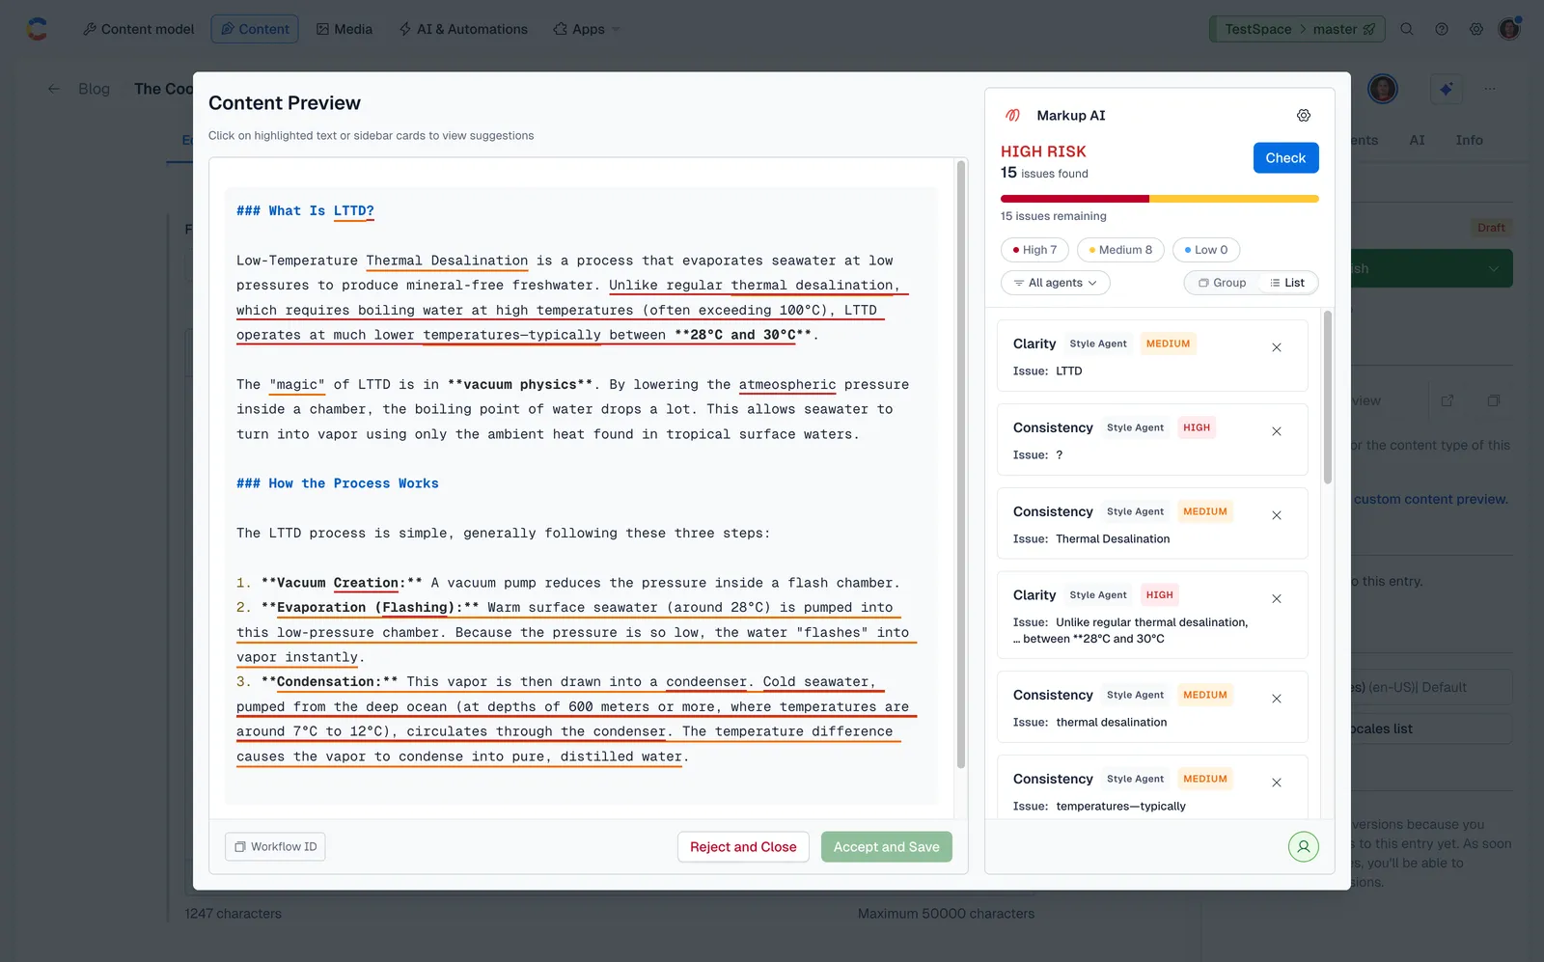Switch issue view to Group
The image size is (1544, 962).
[x=1222, y=283]
